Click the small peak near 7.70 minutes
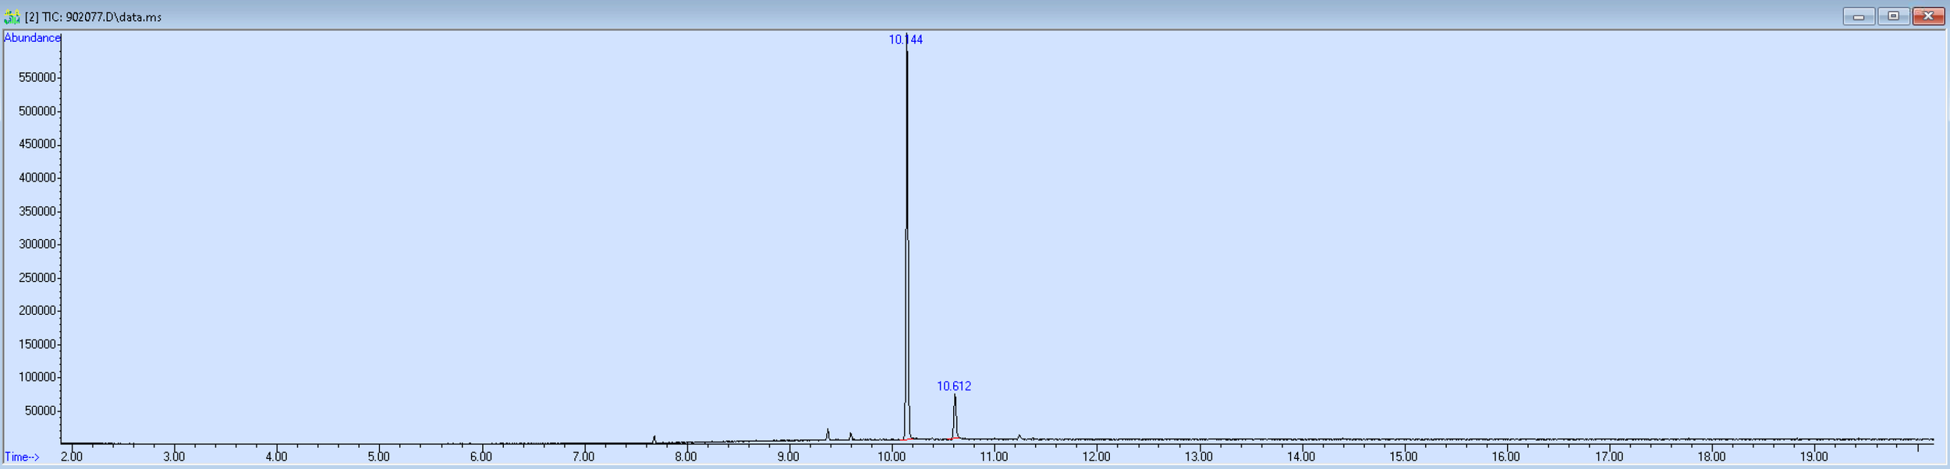This screenshot has height=469, width=1950. pyautogui.click(x=654, y=439)
